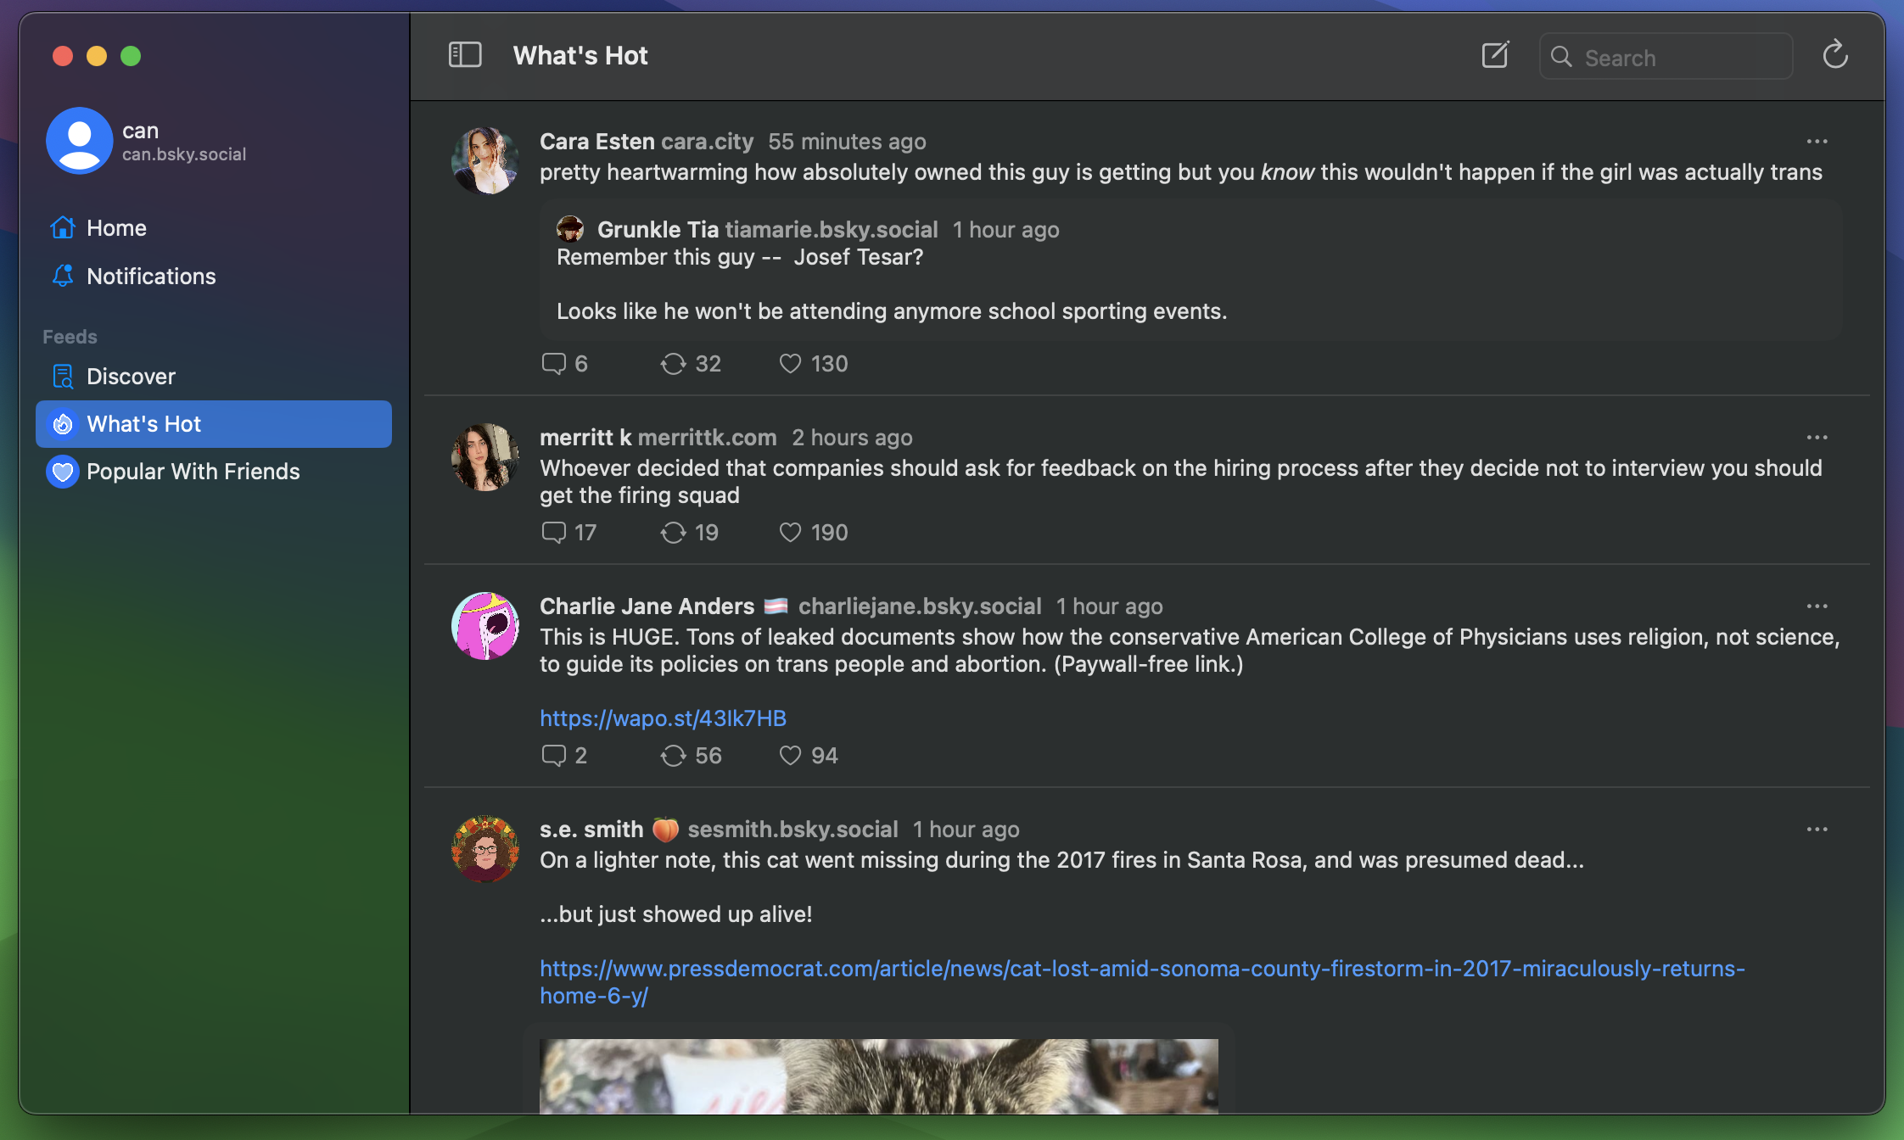Repost merritt k's post
Screen dimensions: 1904x1140
click(673, 533)
